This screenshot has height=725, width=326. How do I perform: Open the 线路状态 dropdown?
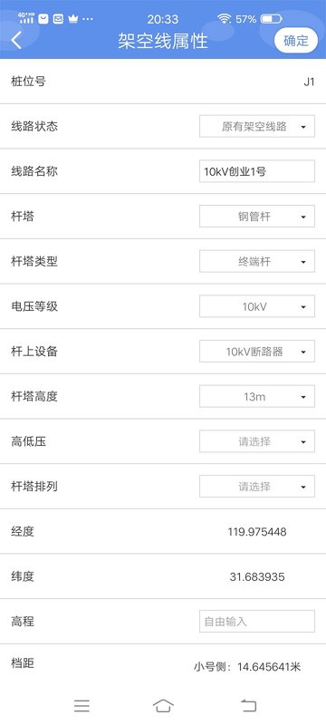pyautogui.click(x=257, y=126)
